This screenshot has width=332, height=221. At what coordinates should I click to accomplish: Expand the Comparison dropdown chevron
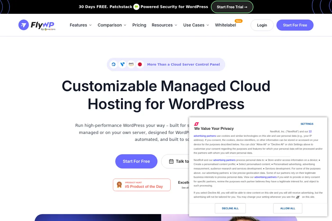(125, 25)
